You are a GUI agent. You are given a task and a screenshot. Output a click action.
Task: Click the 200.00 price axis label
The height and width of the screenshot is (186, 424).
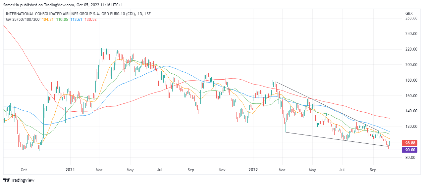tap(411, 65)
